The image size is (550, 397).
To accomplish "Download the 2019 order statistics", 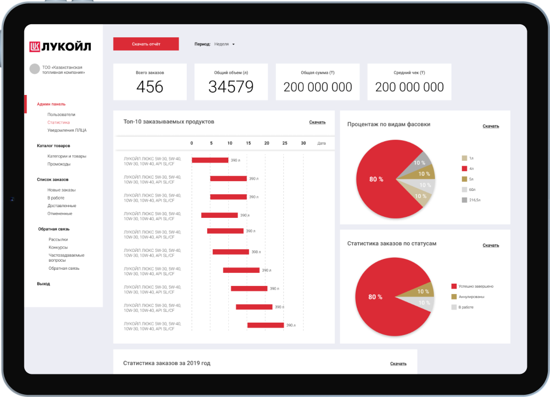I will pos(398,364).
